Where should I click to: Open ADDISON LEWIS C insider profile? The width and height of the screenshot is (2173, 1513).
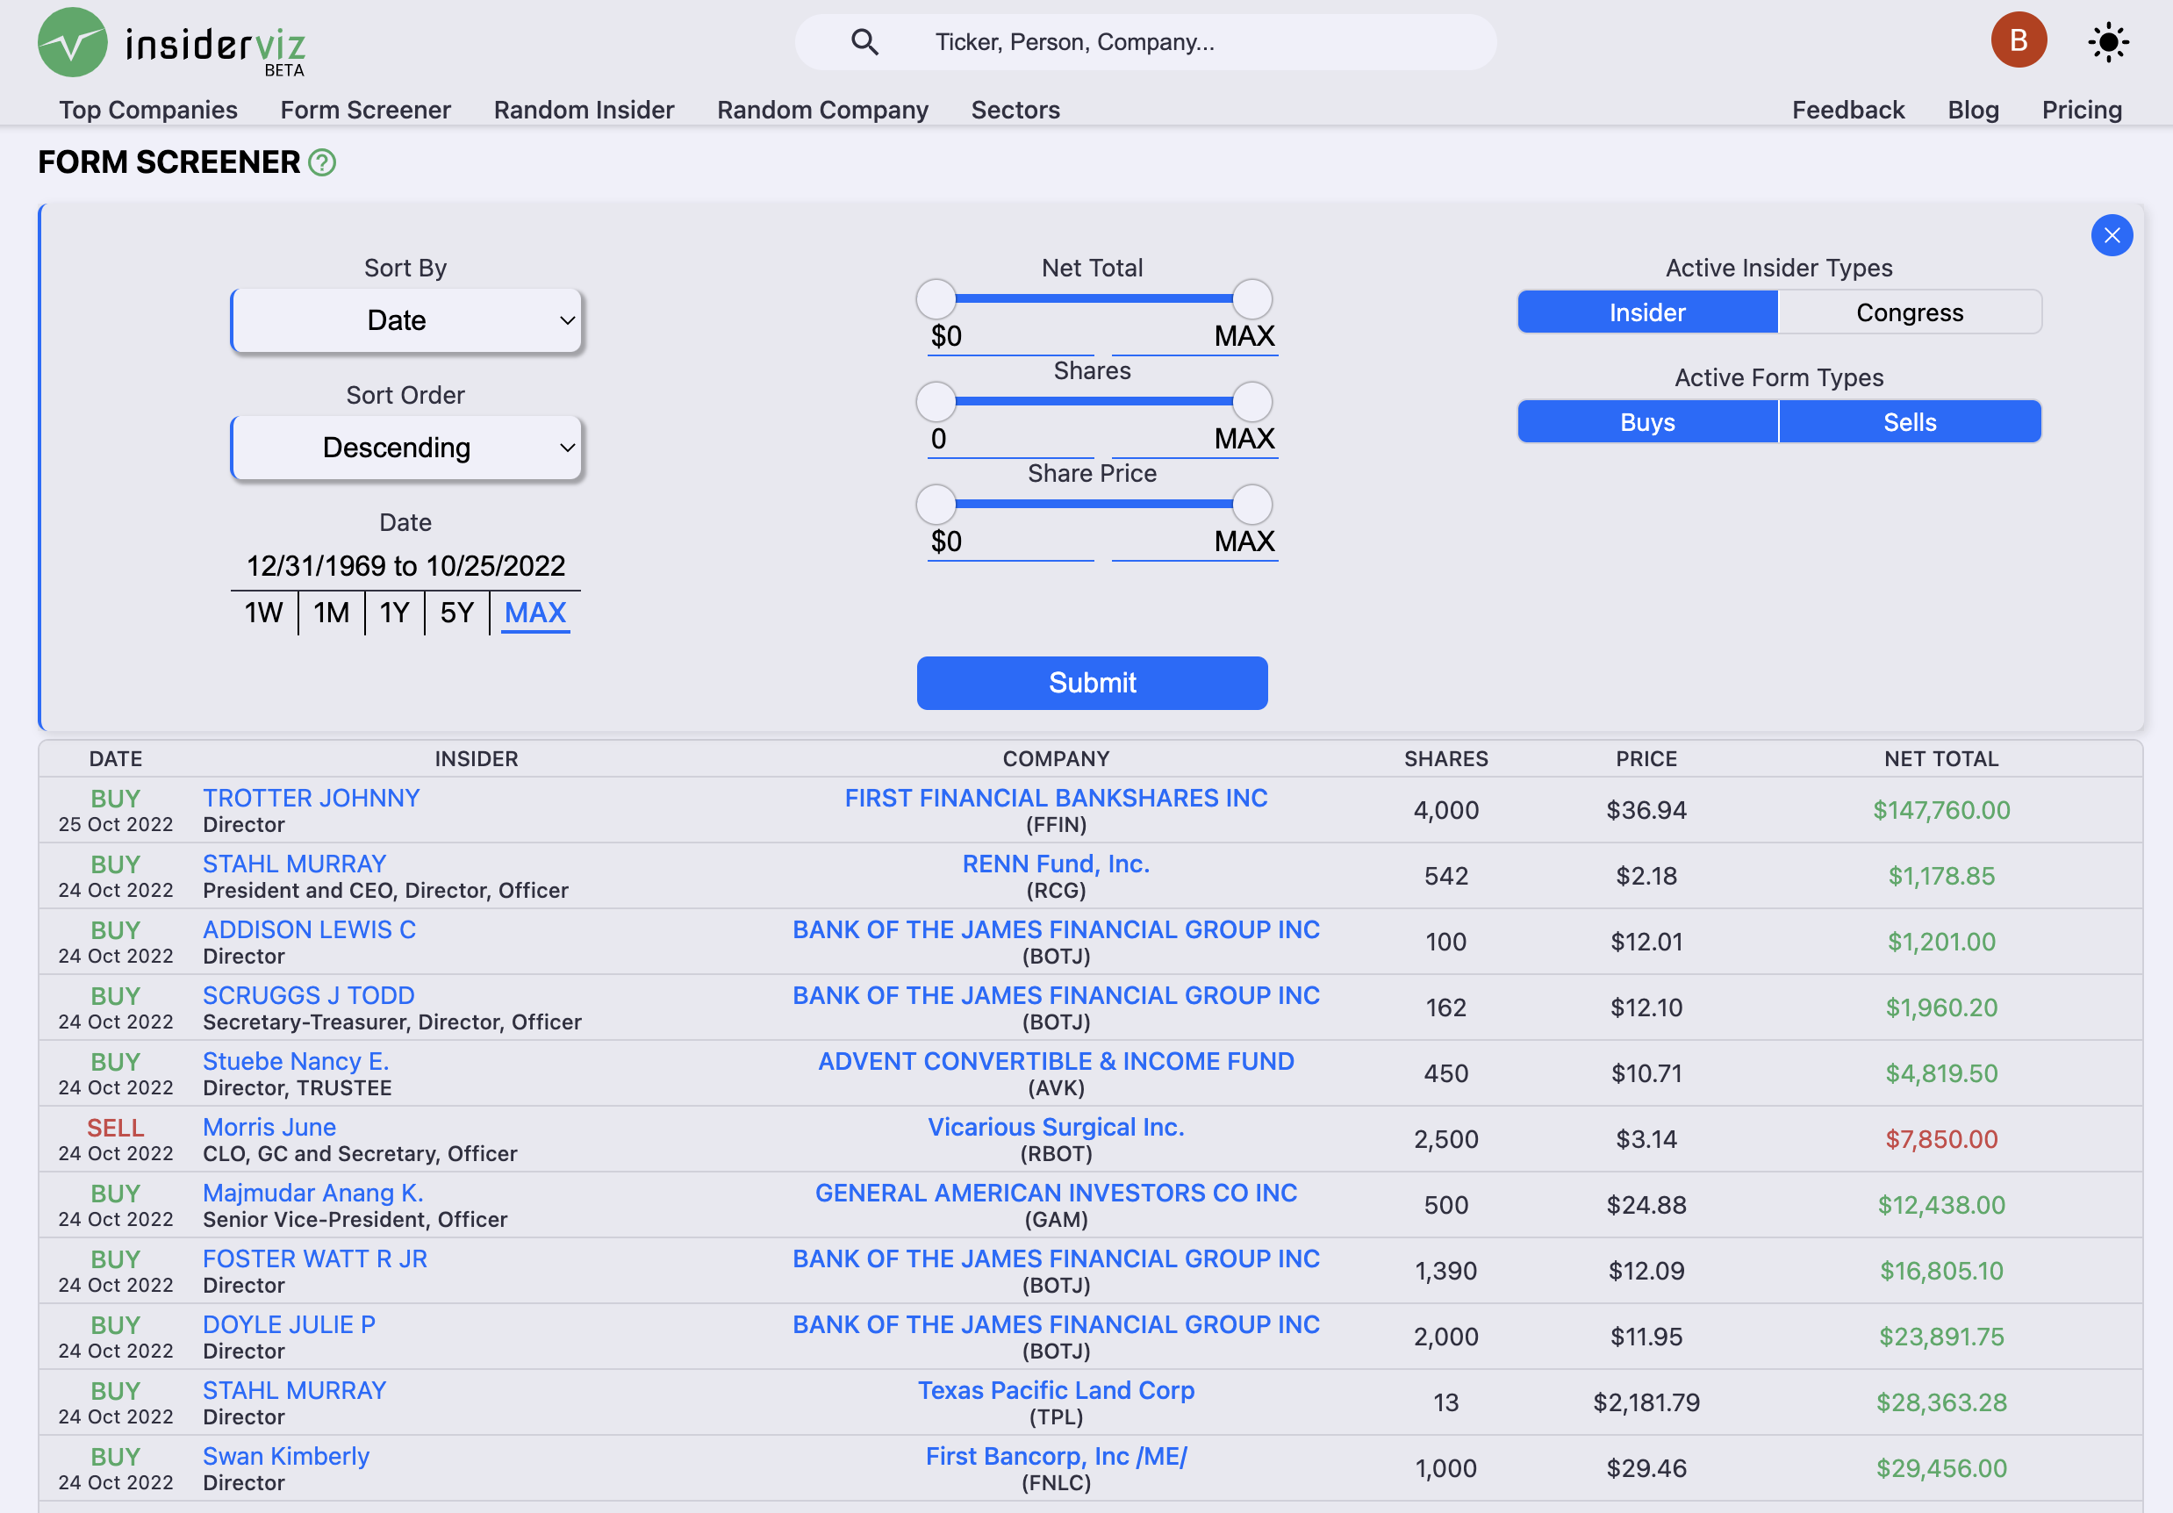(x=310, y=929)
